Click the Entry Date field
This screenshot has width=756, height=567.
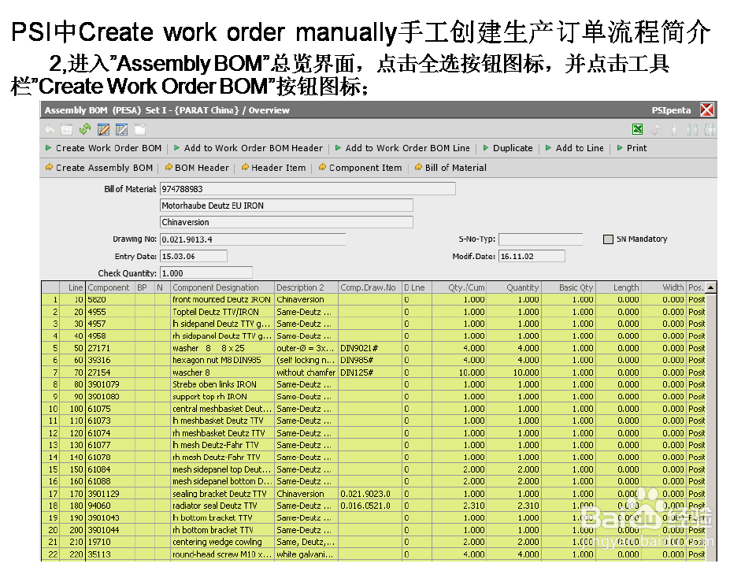[194, 256]
